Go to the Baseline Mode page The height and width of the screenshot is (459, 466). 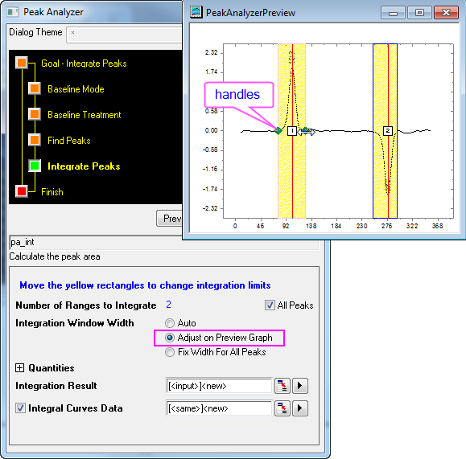pos(76,89)
